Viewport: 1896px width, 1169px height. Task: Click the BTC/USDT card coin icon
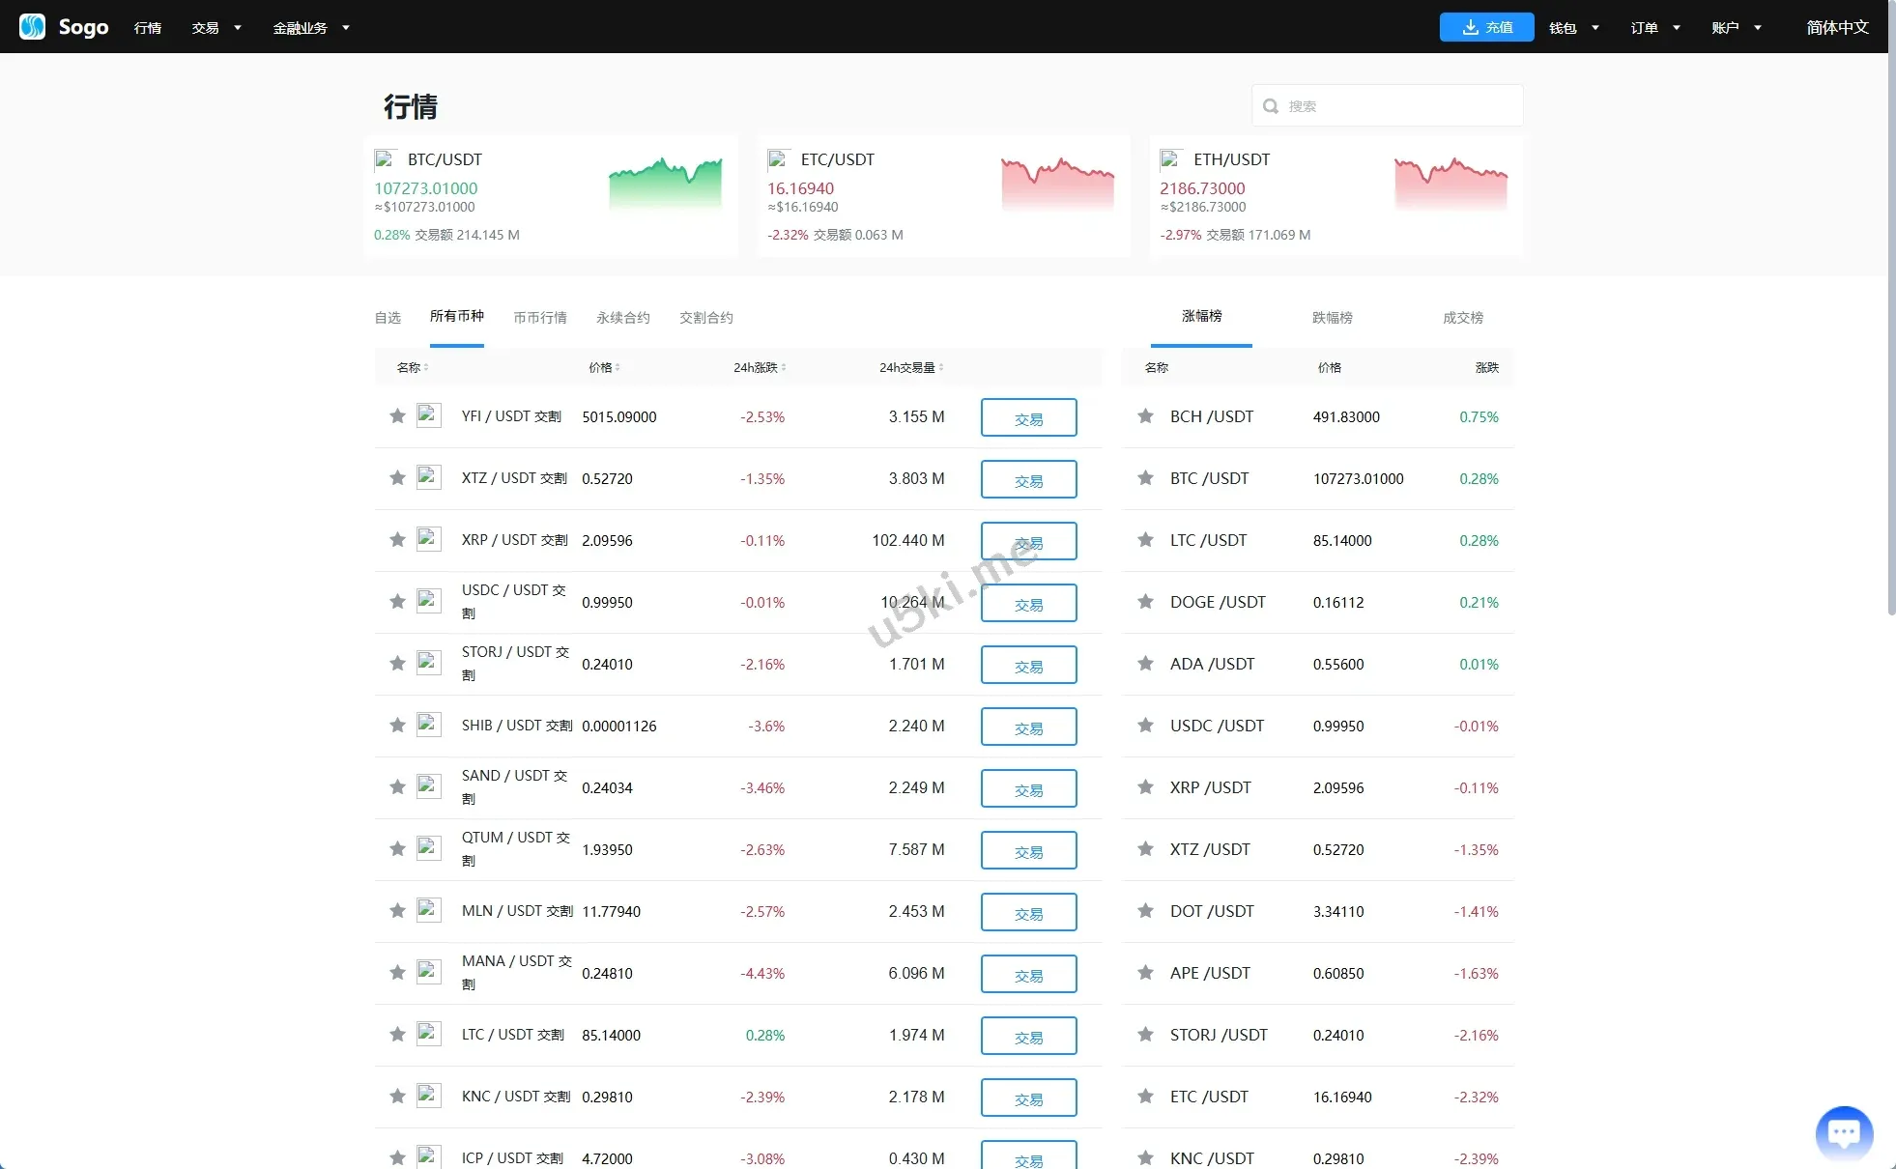386,159
